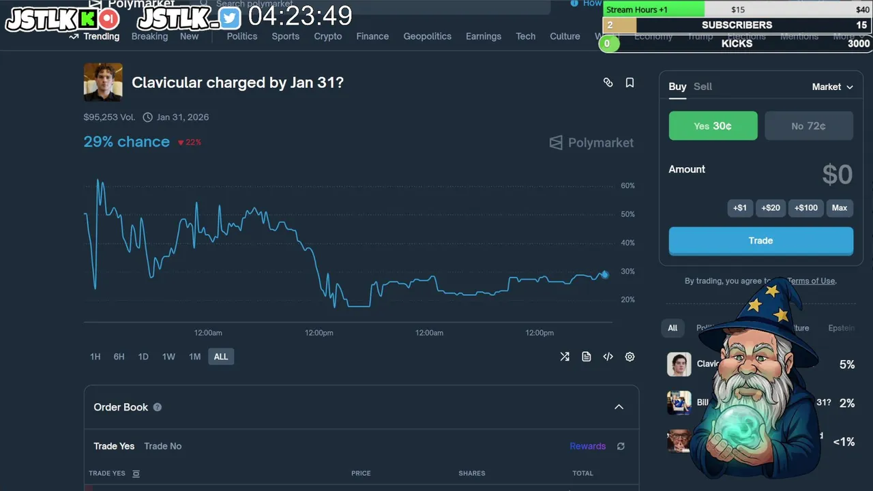Open the Culture category
This screenshot has width=873, height=491.
[565, 36]
